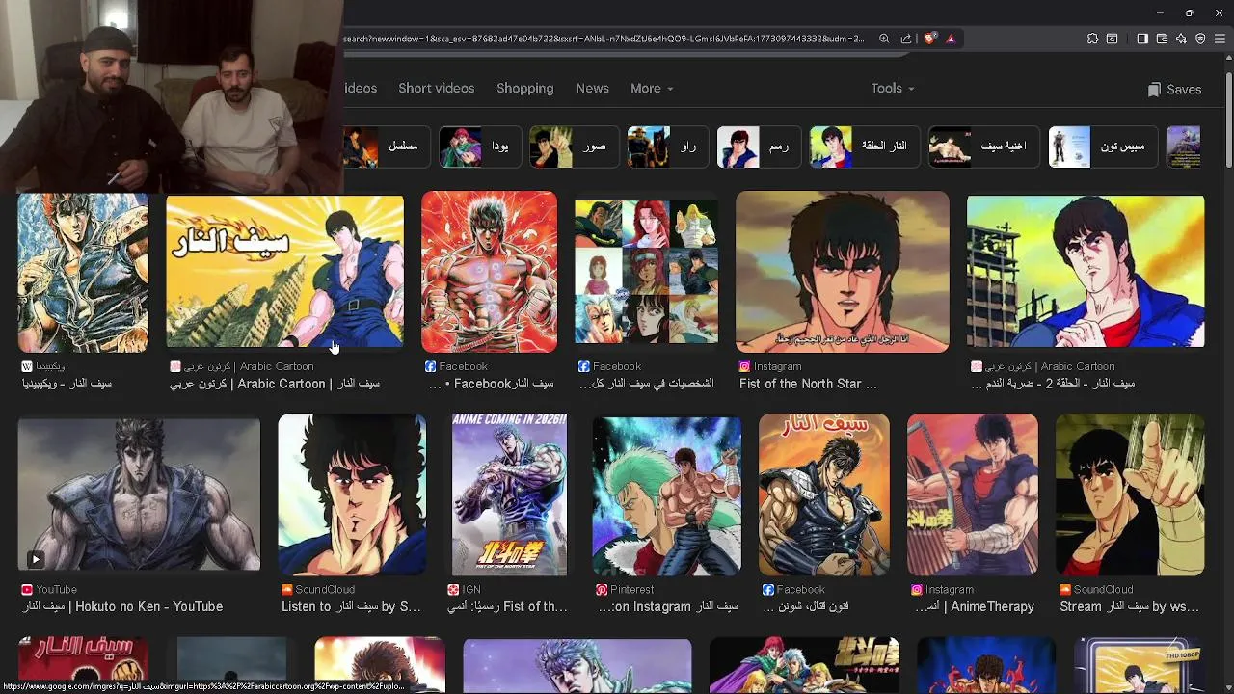
Task: Switch to the News tab
Action: pyautogui.click(x=592, y=88)
